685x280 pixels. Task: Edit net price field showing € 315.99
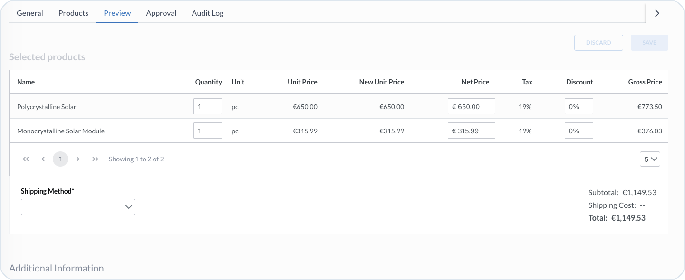472,131
